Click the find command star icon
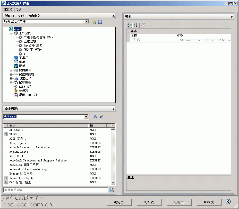239x209 pixels. pyautogui.click(x=95, y=116)
